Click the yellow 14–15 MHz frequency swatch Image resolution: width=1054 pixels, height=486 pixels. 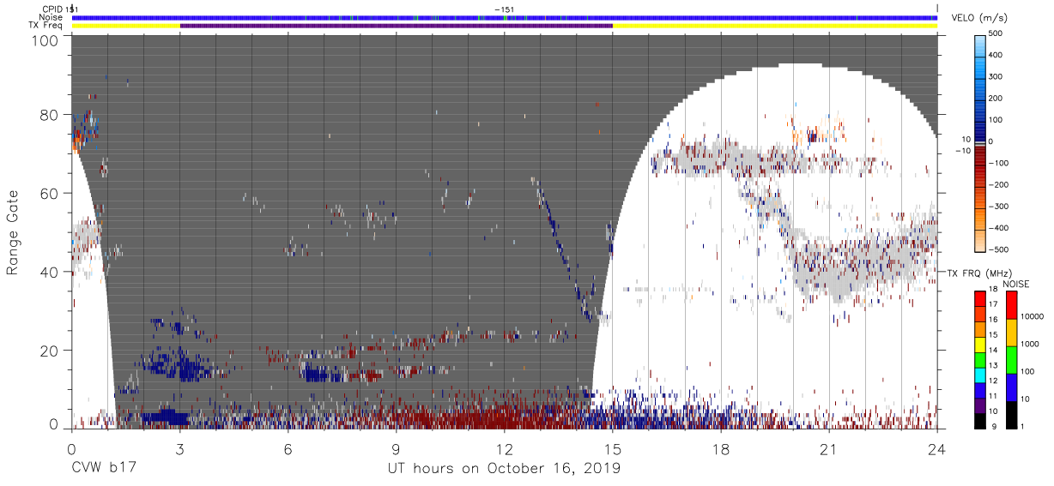coord(979,343)
